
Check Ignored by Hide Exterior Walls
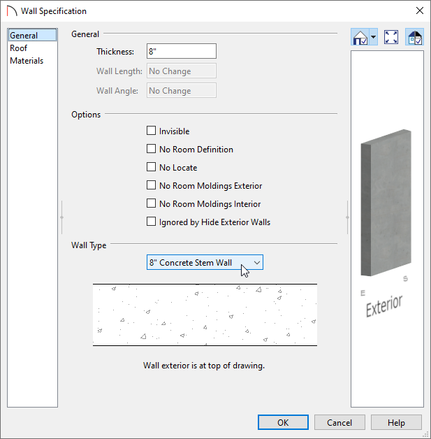tap(152, 222)
